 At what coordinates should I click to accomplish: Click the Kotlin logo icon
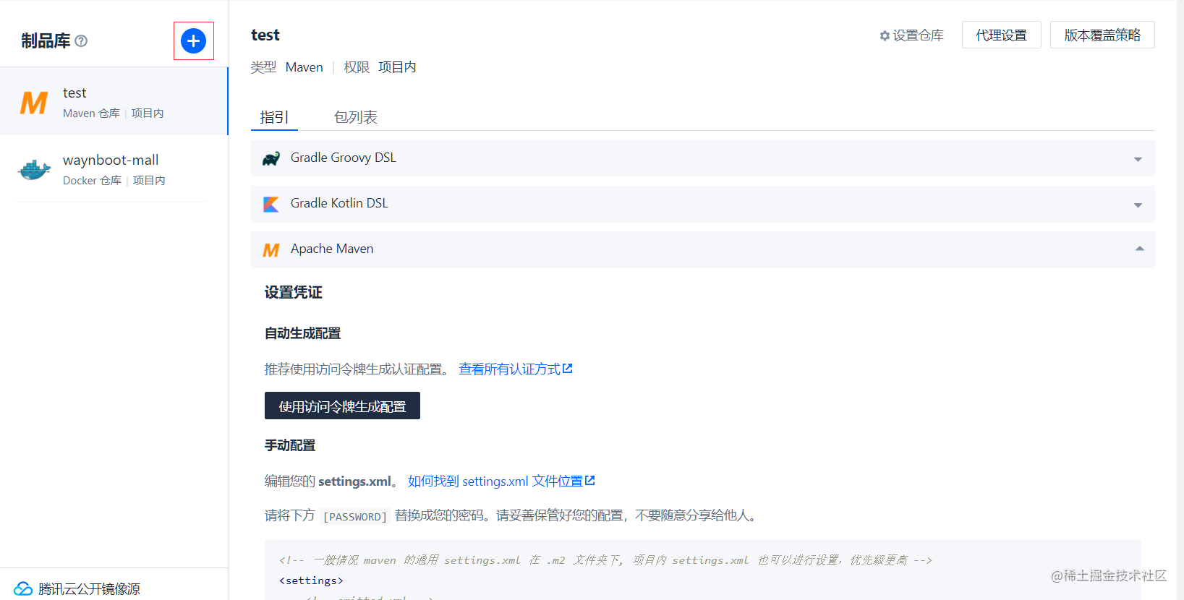click(271, 205)
